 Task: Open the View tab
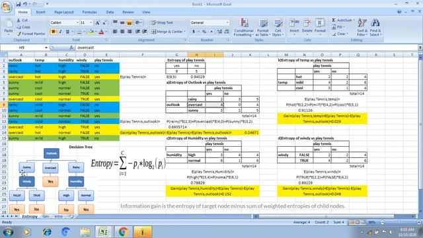click(146, 12)
